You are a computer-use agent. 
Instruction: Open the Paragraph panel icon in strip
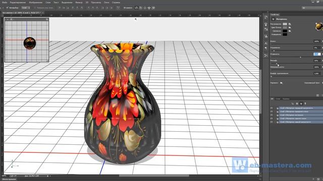coord(266,48)
